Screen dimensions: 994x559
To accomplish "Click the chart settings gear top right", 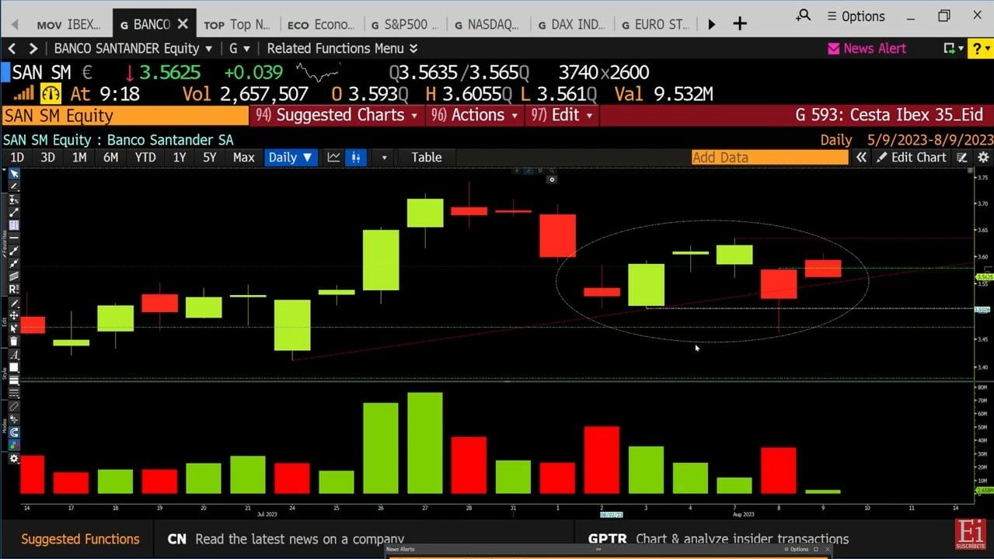I will [983, 157].
